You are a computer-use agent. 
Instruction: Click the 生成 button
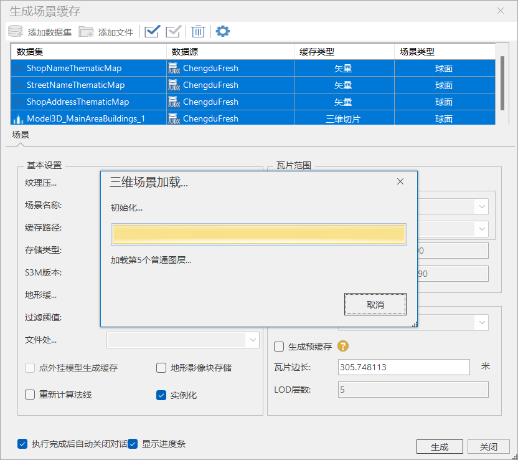pos(440,447)
